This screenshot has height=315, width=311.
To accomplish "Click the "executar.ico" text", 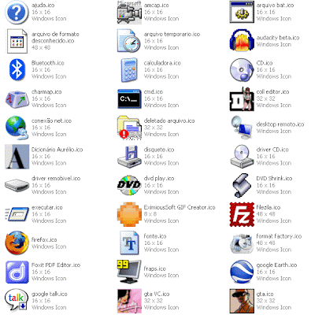I will [47, 207].
